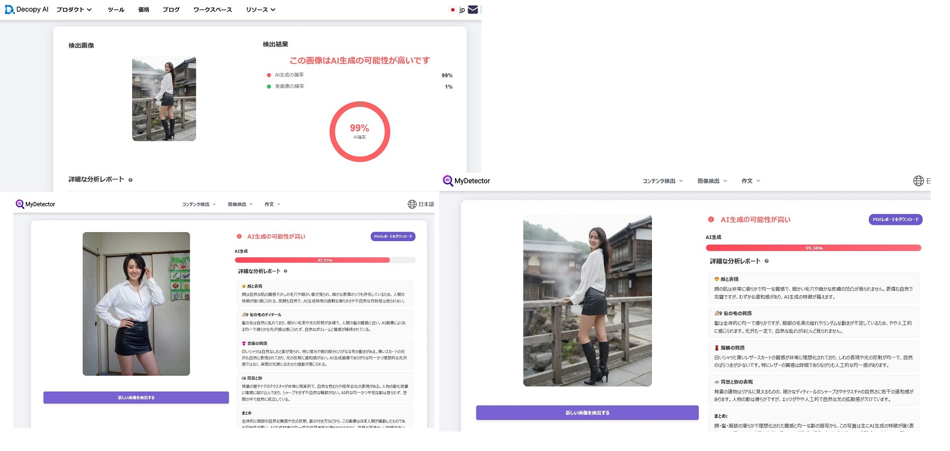Click the 検出画像 thumbnail in Decopy AI
Screen dimensions: 950x451
point(164,99)
